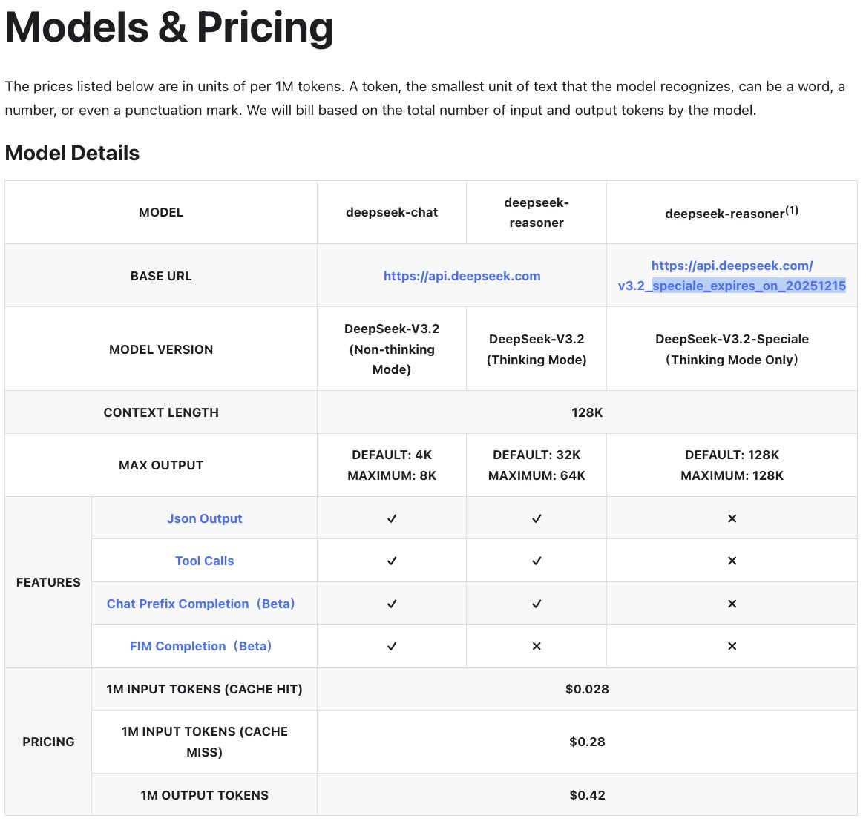
Task: Open the Json Output feature link
Action: click(204, 518)
